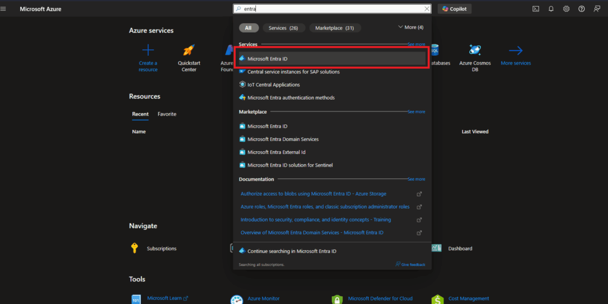The image size is (608, 304).
Task: Click the Copilot button
Action: pyautogui.click(x=454, y=9)
